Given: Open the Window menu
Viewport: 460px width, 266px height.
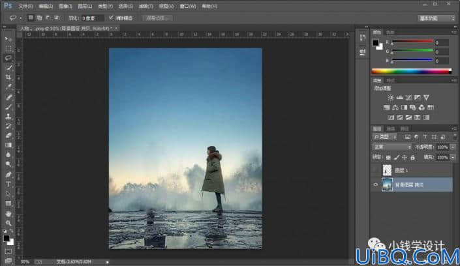Looking at the screenshot, I should tap(188, 6).
